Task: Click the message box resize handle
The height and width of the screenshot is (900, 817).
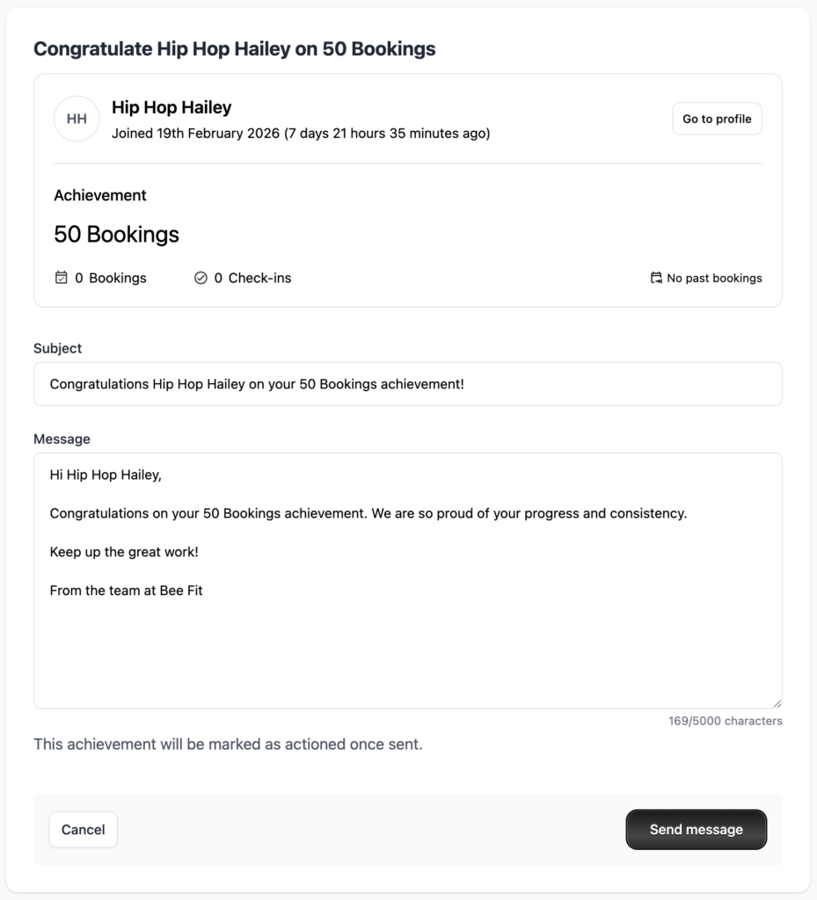Action: (x=777, y=703)
